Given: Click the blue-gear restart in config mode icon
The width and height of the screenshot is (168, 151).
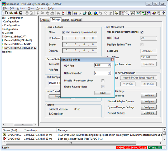Looking at the screenshot, I should pos(96,13).
